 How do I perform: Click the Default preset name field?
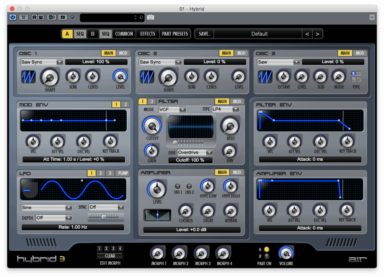point(259,34)
